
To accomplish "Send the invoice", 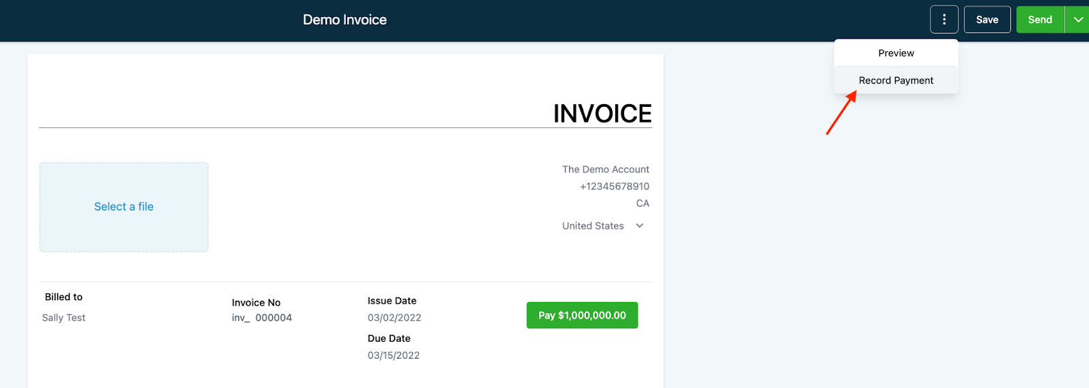I will pyautogui.click(x=1040, y=20).
